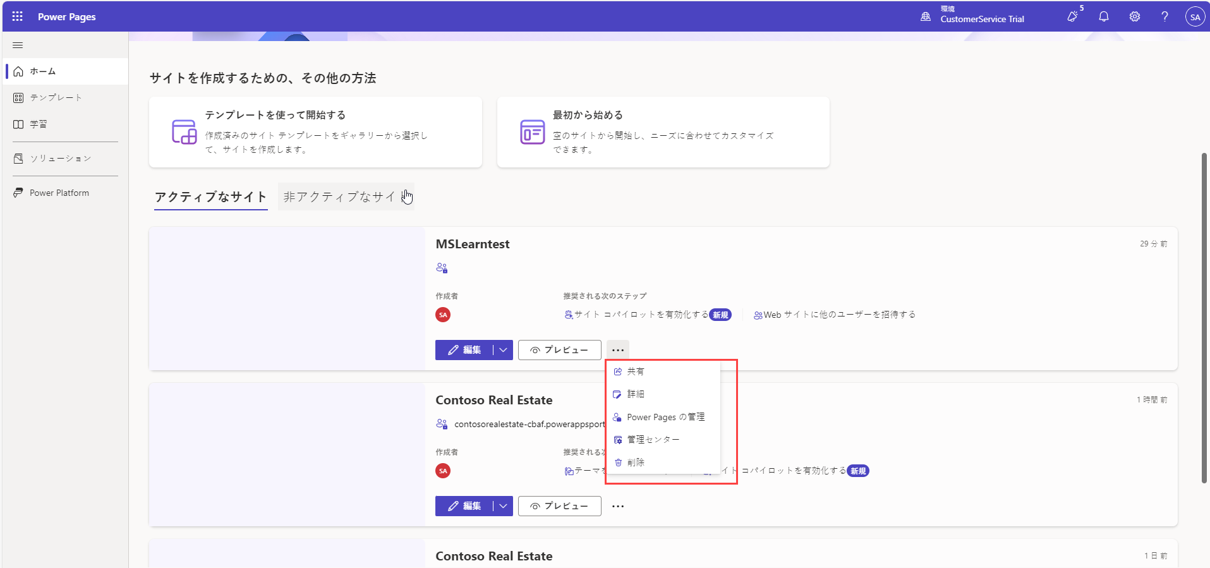The width and height of the screenshot is (1210, 568).
Task: Click the 29 分 前 timestamp
Action: pyautogui.click(x=1153, y=244)
